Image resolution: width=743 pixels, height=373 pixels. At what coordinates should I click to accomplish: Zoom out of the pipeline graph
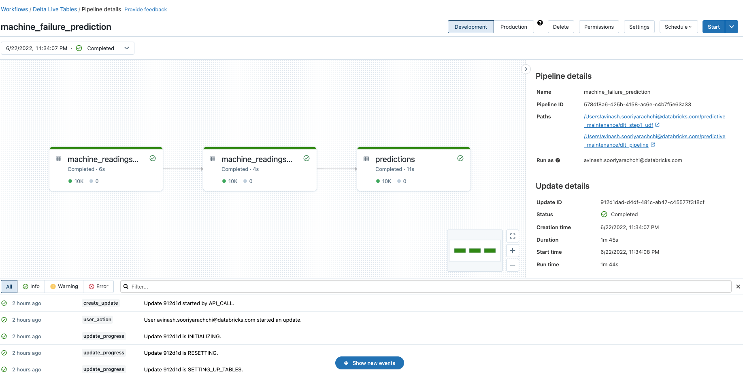coord(512,265)
